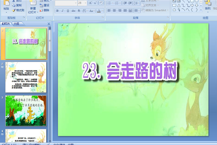217x145 pixels.
Task: Switch to the 大纲 outline tab
Action: tap(17, 24)
